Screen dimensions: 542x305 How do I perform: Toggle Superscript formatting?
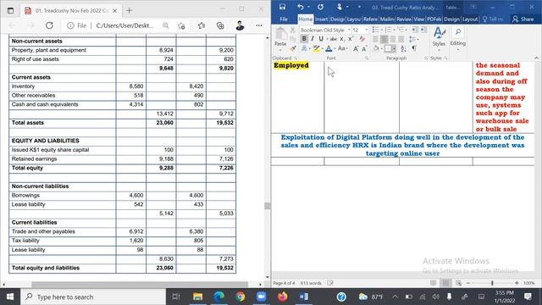(350, 39)
